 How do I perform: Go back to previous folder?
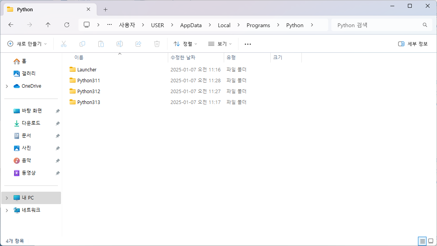[x=11, y=25]
